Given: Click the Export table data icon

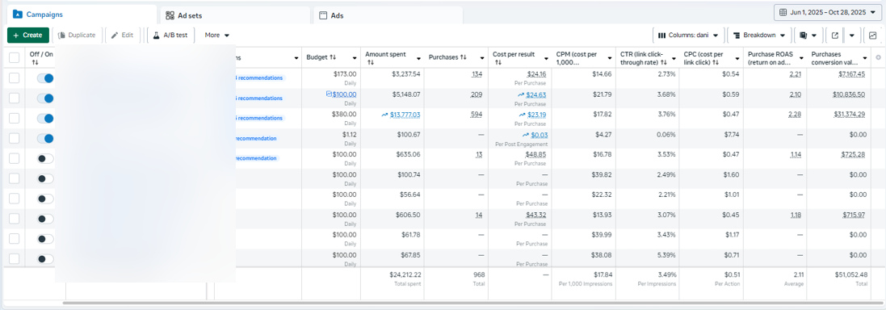Looking at the screenshot, I should point(834,35).
